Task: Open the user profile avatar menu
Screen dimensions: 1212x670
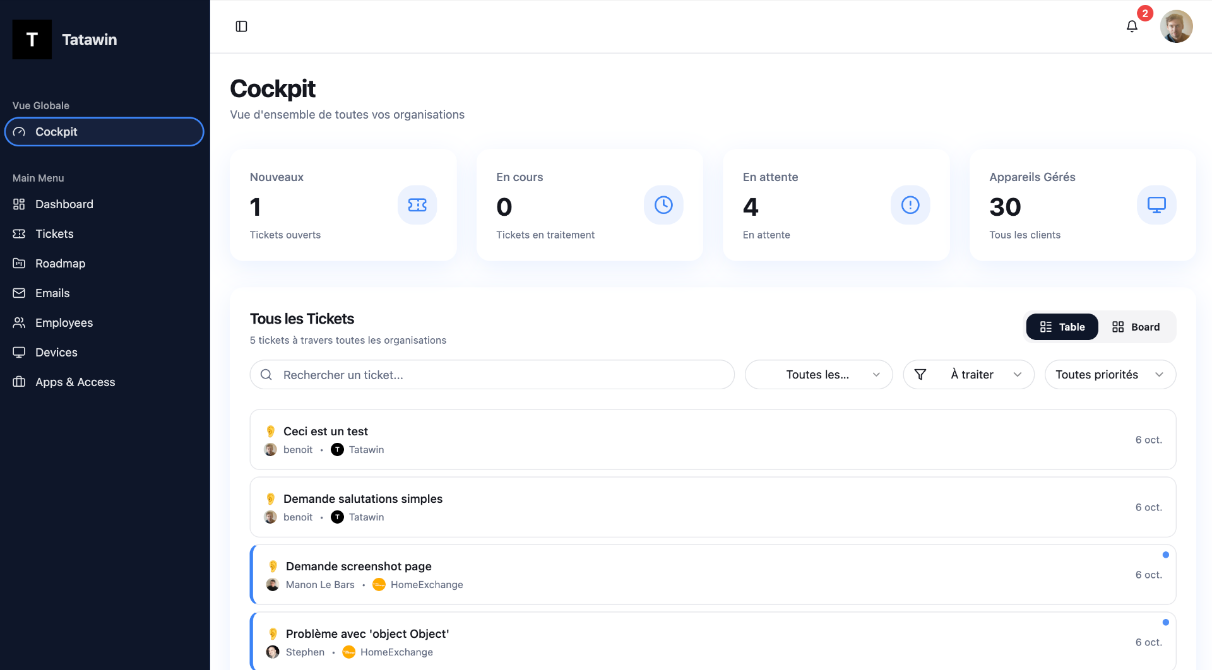Action: coord(1176,26)
